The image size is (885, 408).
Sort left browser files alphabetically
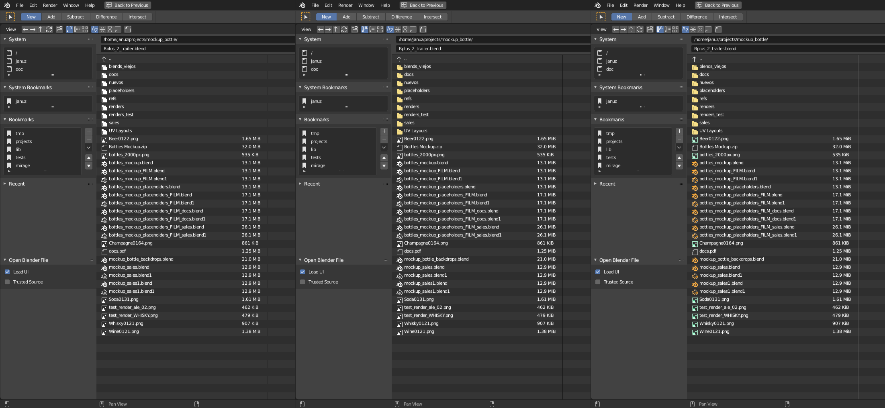[95, 29]
